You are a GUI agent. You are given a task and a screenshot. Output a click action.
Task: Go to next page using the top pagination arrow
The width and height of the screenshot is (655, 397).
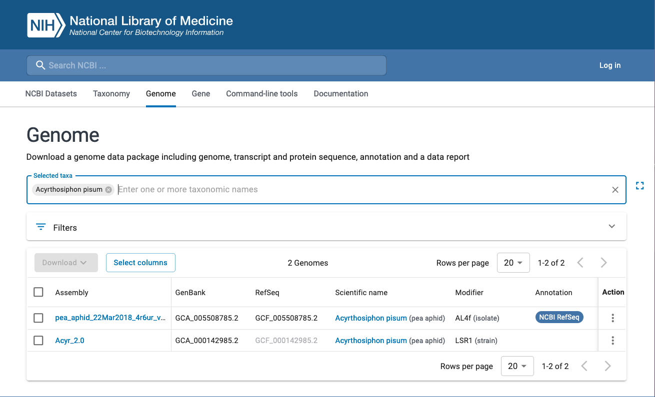[603, 263]
